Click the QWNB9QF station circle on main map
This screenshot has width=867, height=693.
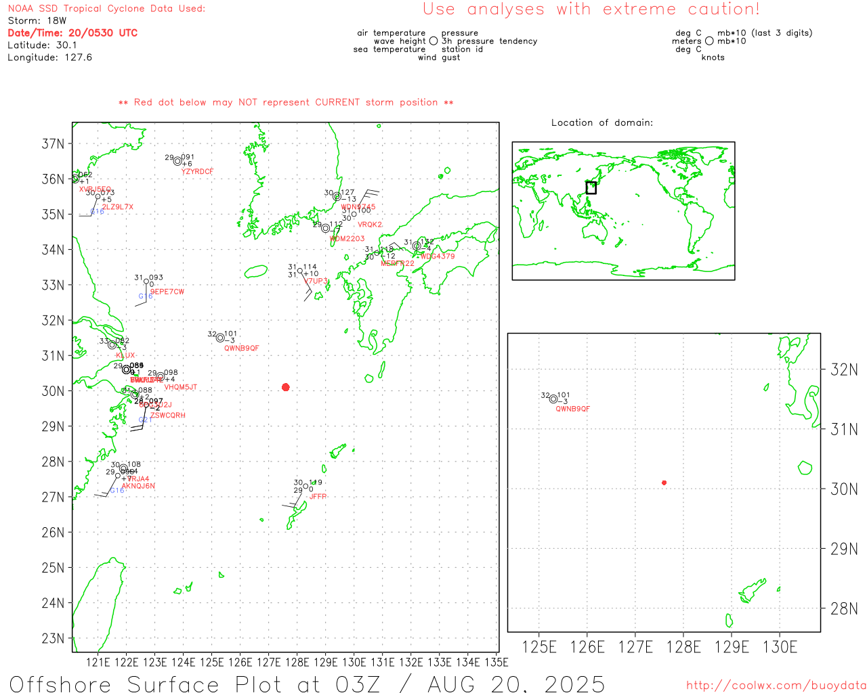click(x=220, y=338)
